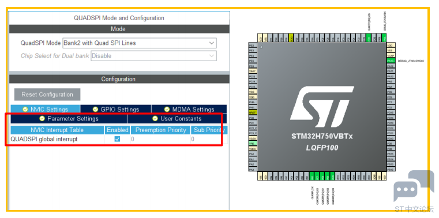Select the VDDA pin on the chip

[253, 149]
